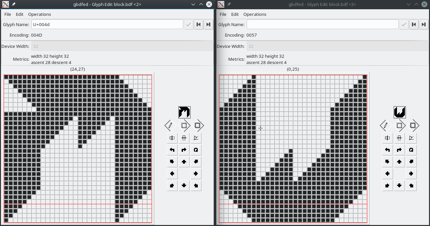Click pin icon in right window title bar
Screen dimensions: 430x226
click(229, 4)
